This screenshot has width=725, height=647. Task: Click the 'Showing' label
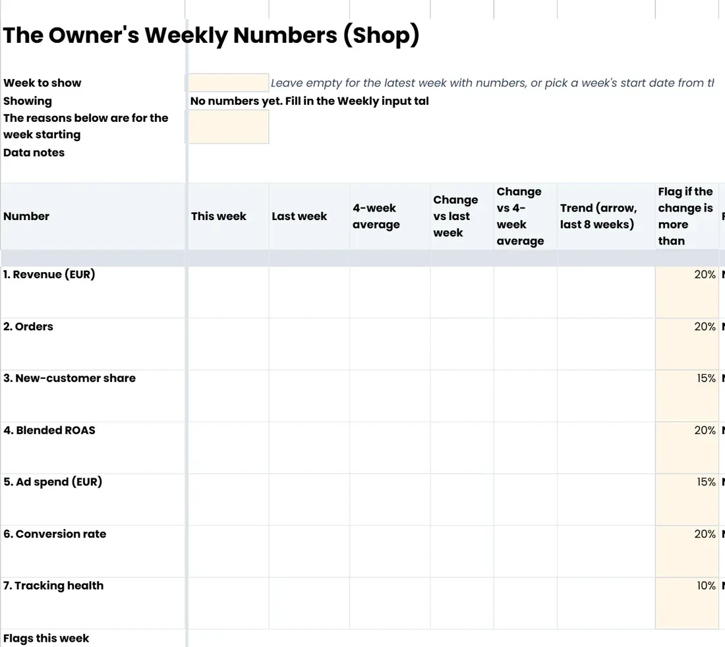(x=27, y=101)
